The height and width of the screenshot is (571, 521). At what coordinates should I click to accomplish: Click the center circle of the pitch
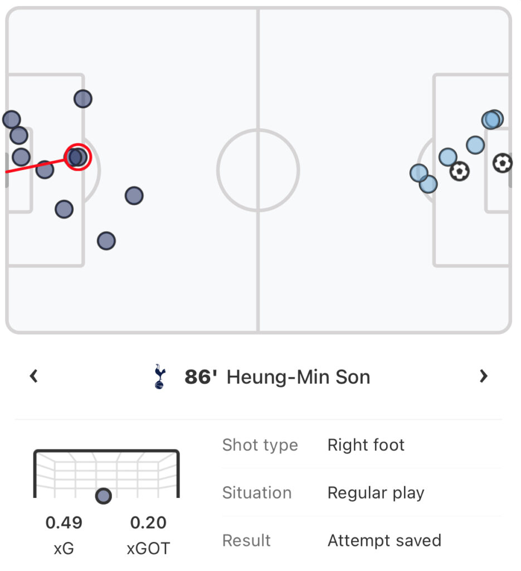pos(258,170)
